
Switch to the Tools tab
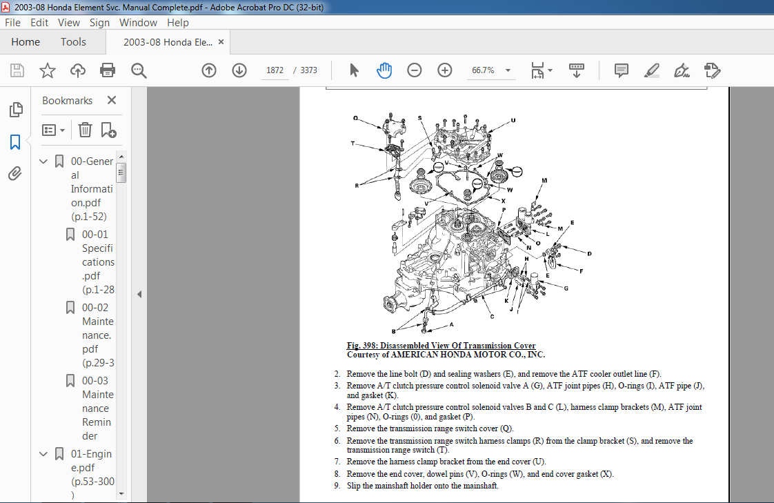pos(73,42)
